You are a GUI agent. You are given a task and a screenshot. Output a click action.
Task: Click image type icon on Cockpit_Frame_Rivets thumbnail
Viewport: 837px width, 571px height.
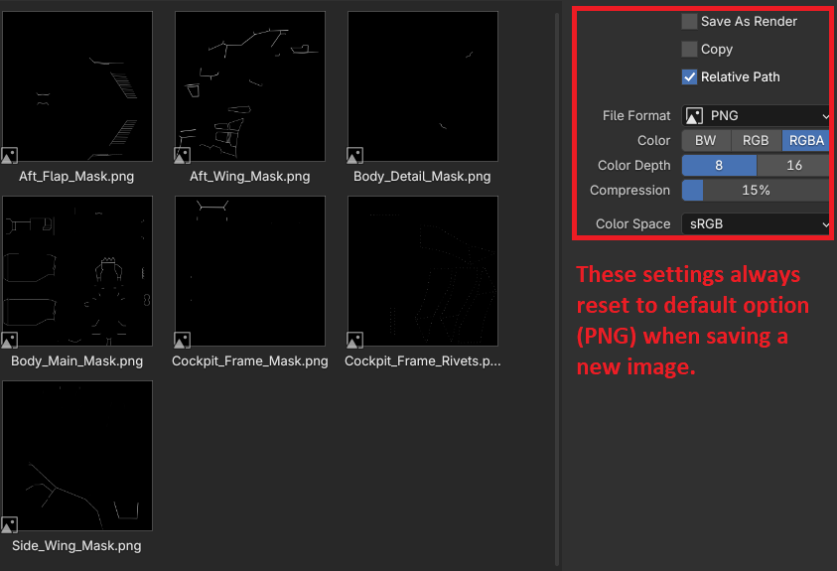point(355,340)
